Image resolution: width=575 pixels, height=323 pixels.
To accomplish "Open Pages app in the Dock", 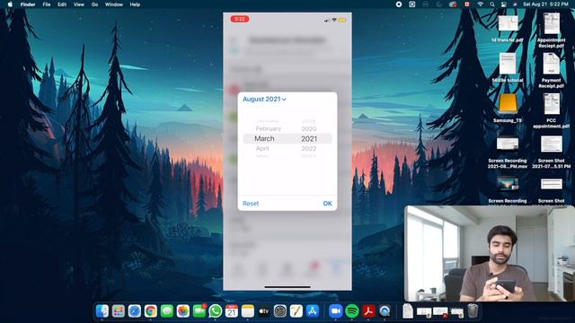I will pyautogui.click(x=296, y=311).
